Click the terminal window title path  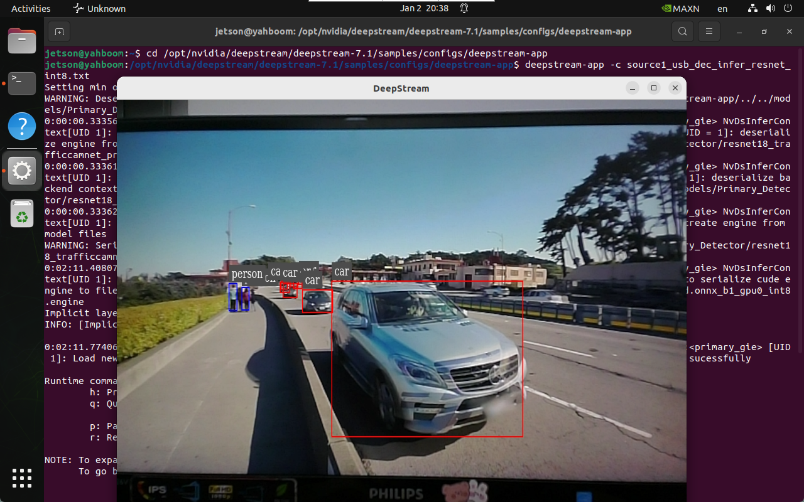[x=423, y=31]
